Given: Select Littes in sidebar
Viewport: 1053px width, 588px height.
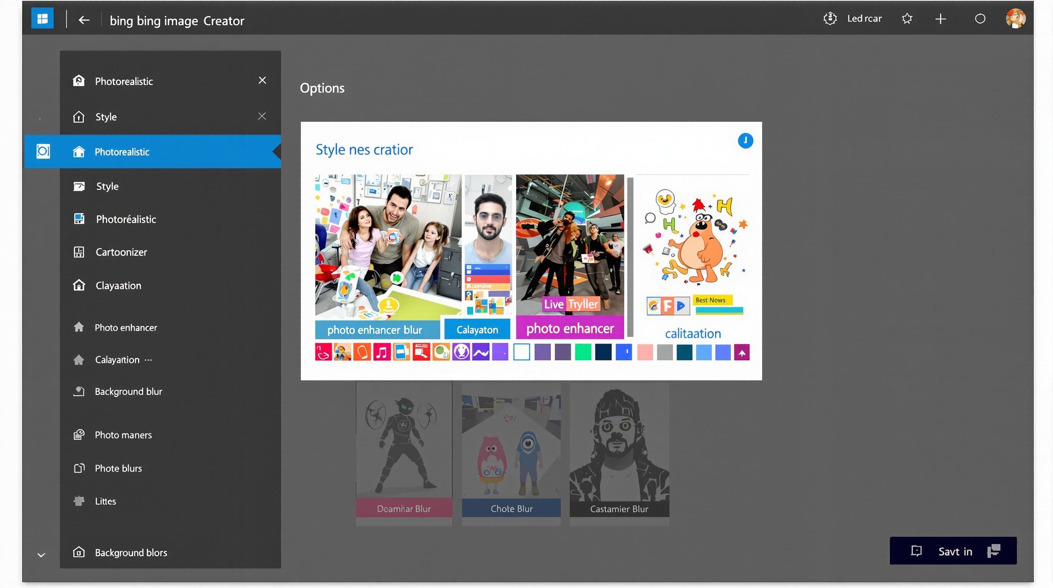Looking at the screenshot, I should coord(106,501).
